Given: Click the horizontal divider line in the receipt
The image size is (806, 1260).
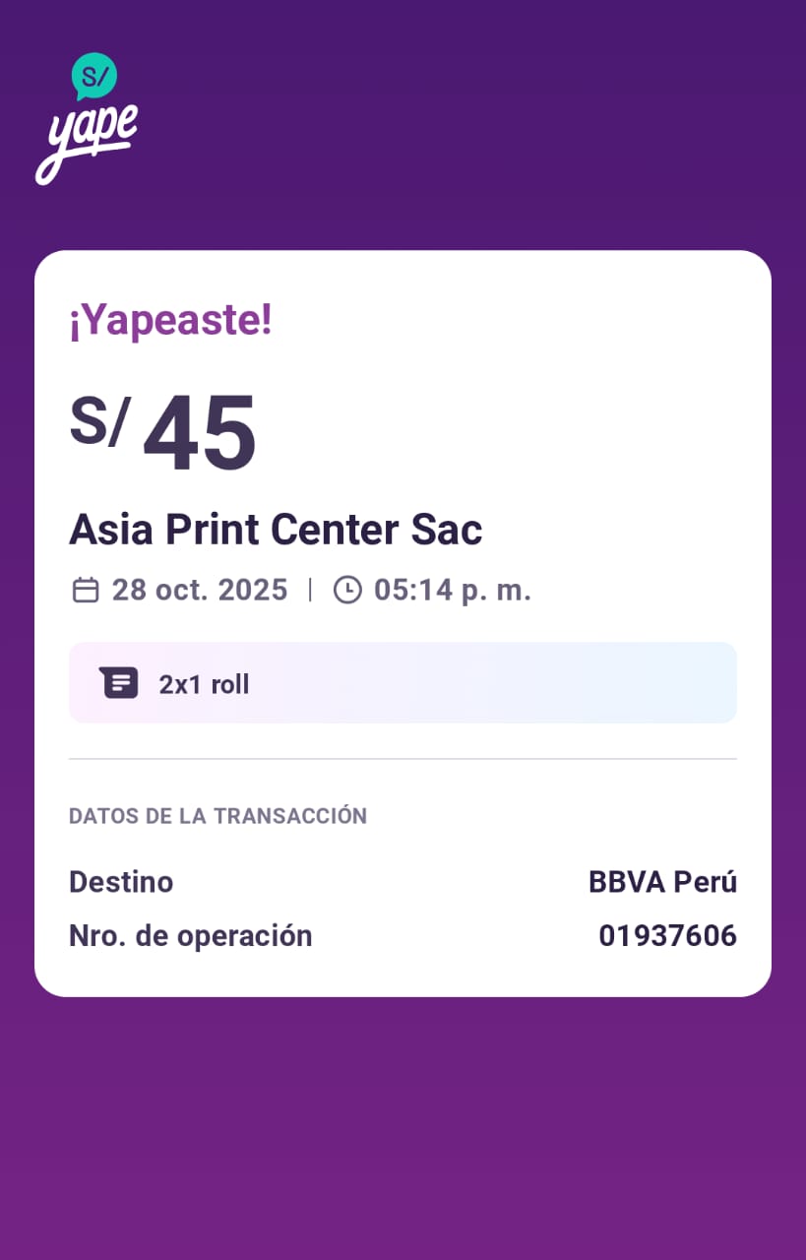Looking at the screenshot, I should (403, 759).
